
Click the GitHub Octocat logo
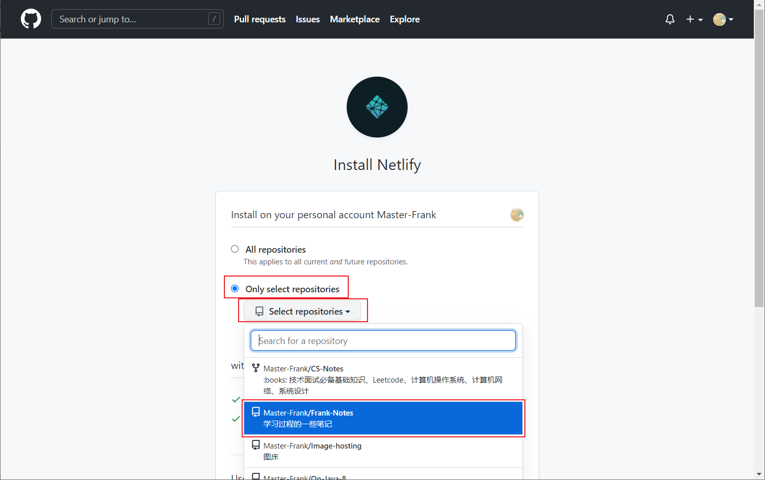click(31, 19)
